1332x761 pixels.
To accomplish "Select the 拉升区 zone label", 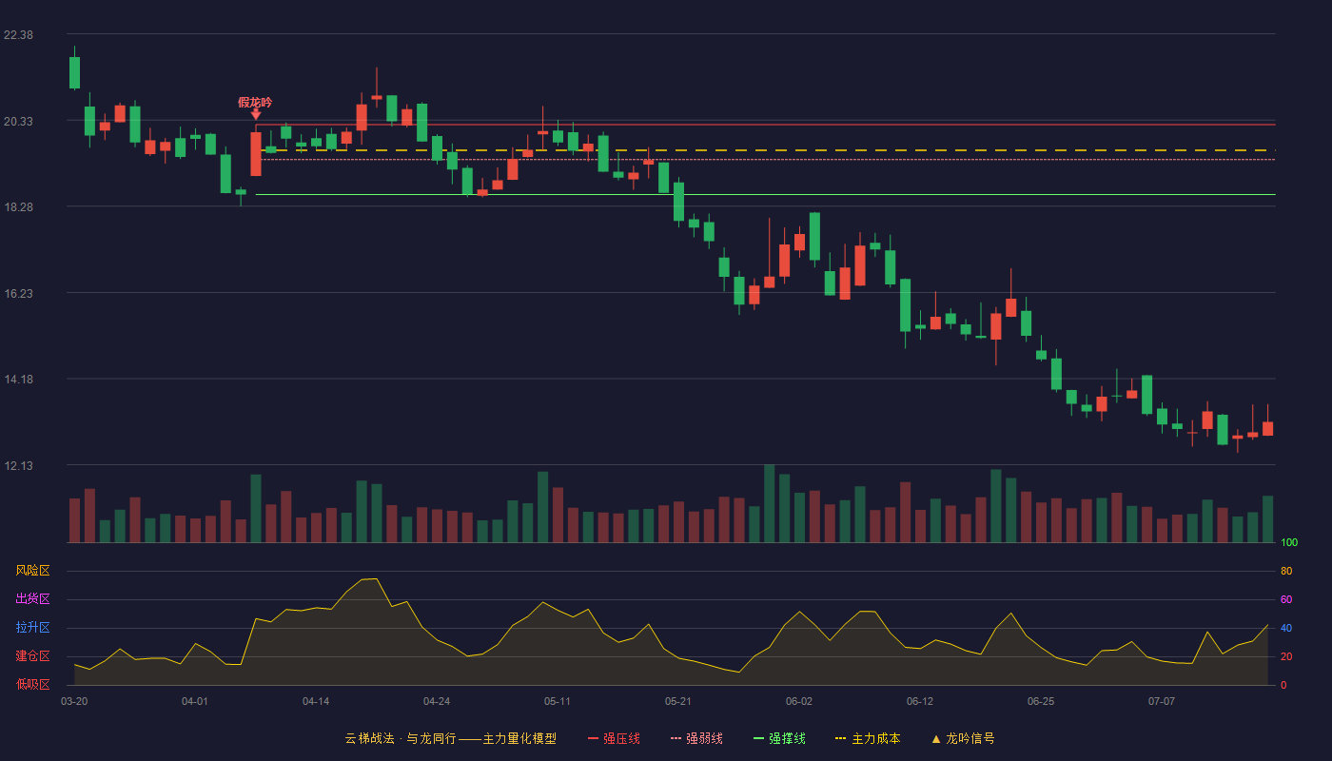I will [32, 628].
